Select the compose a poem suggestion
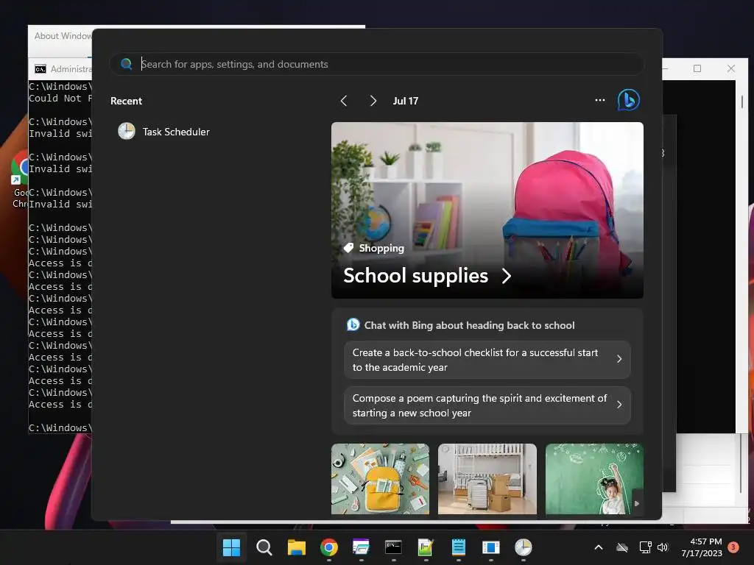Screen dimensions: 754x565 (x=487, y=405)
